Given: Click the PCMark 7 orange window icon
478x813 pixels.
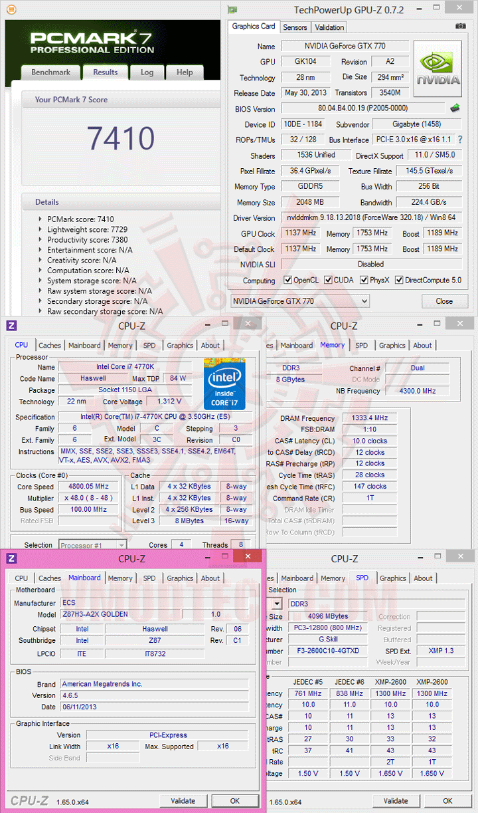Looking at the screenshot, I should (11, 10).
